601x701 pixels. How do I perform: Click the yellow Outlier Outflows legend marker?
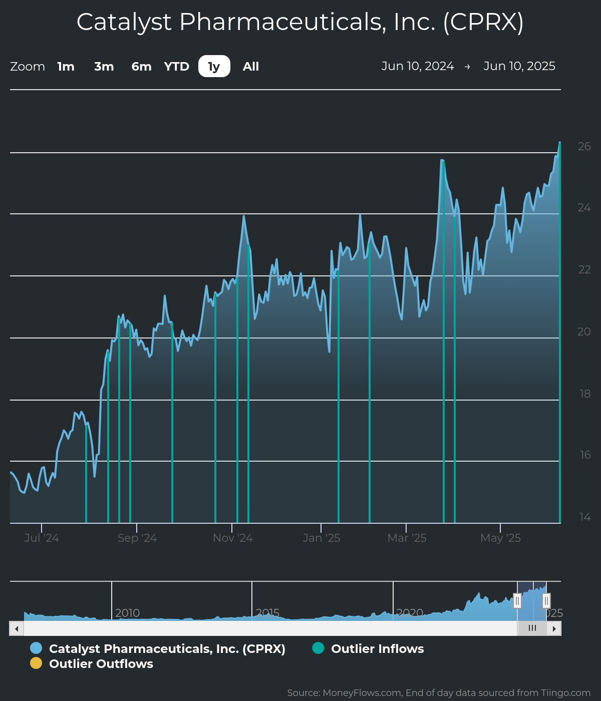click(x=36, y=663)
